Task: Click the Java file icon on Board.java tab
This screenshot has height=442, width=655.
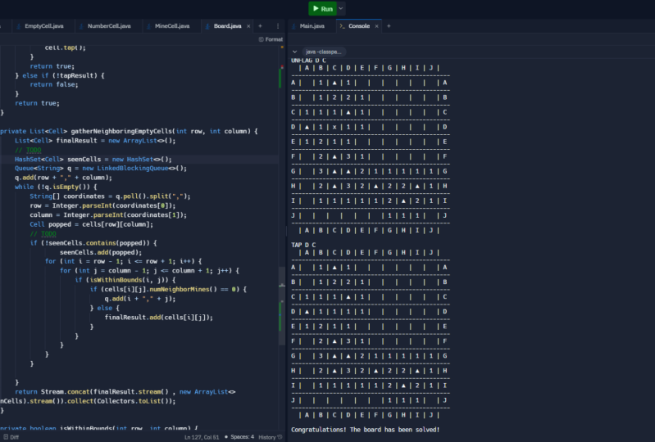Action: 208,26
